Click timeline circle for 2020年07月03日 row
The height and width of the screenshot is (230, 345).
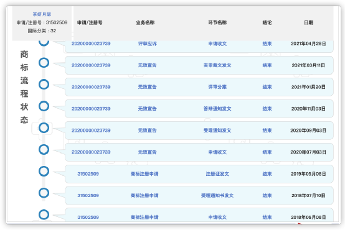pyautogui.click(x=44, y=150)
